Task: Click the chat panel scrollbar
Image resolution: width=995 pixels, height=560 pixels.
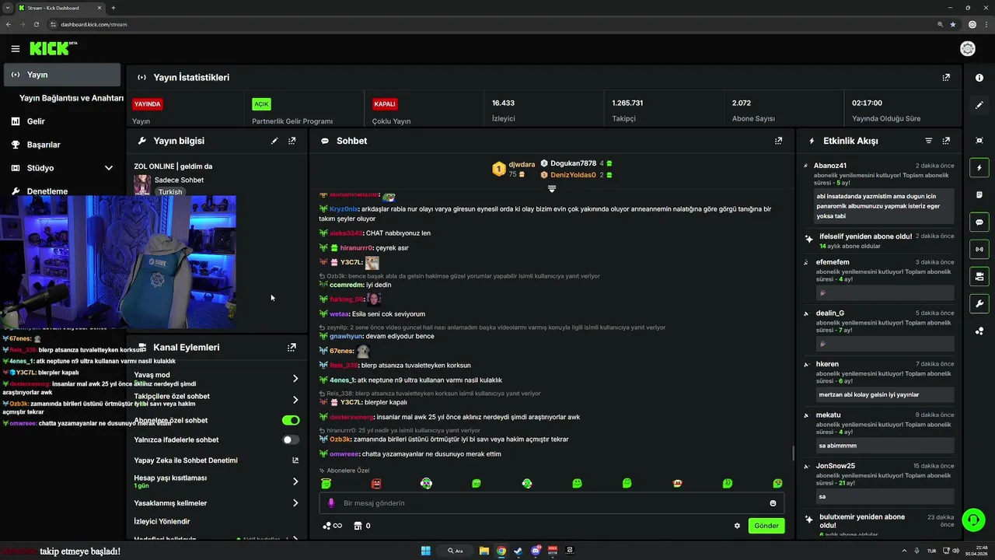Action: click(x=793, y=453)
